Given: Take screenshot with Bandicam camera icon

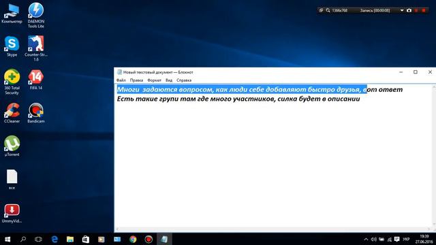Looking at the screenshot, I should [x=409, y=10].
